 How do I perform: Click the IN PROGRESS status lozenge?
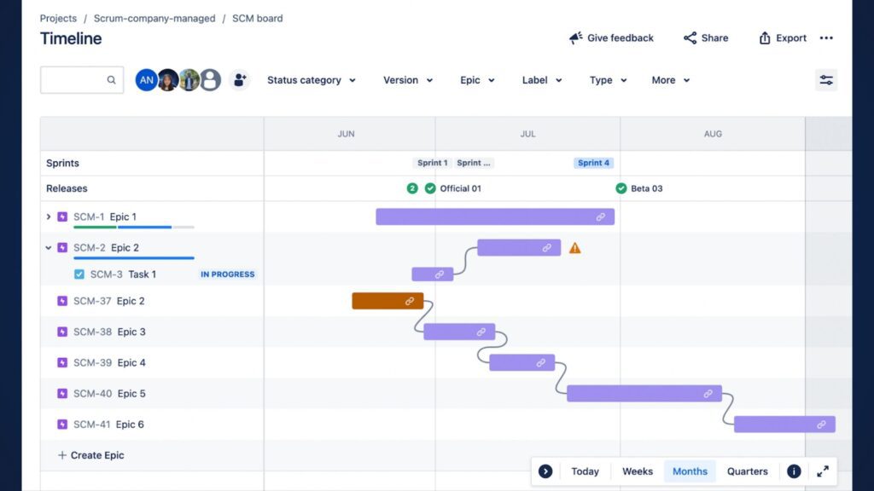point(227,274)
